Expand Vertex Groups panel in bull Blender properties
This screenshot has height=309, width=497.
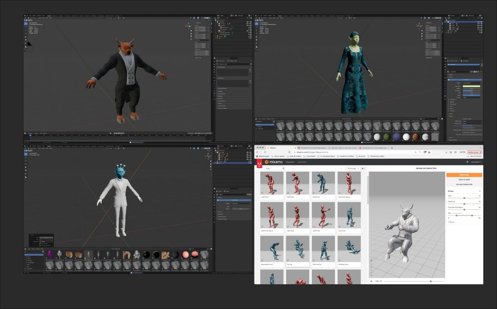234,67
